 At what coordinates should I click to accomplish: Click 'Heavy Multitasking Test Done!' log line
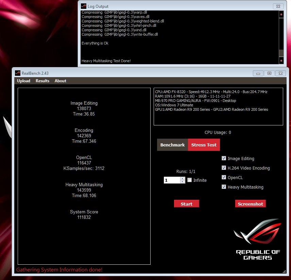[106, 61]
